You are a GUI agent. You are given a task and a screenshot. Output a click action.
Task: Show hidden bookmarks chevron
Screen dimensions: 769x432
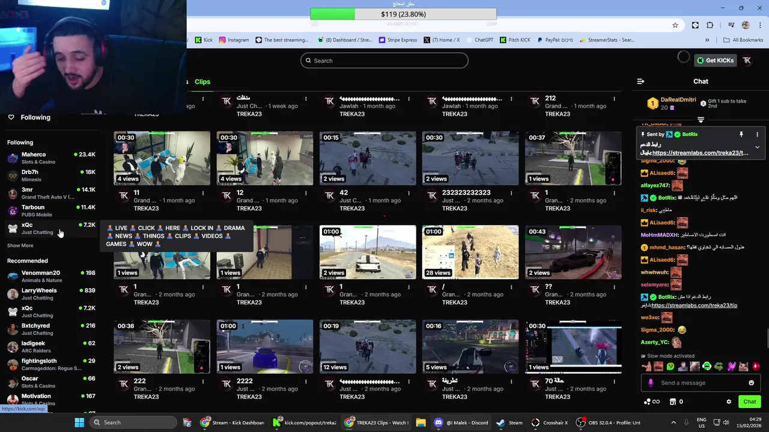707,40
